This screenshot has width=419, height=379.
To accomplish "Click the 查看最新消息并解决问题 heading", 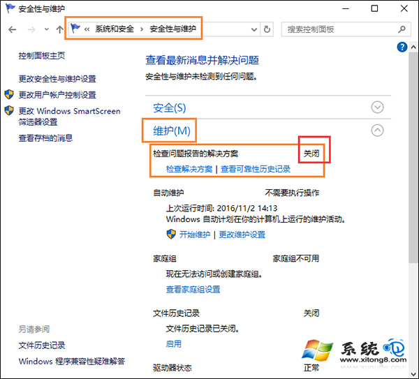I will pos(203,60).
